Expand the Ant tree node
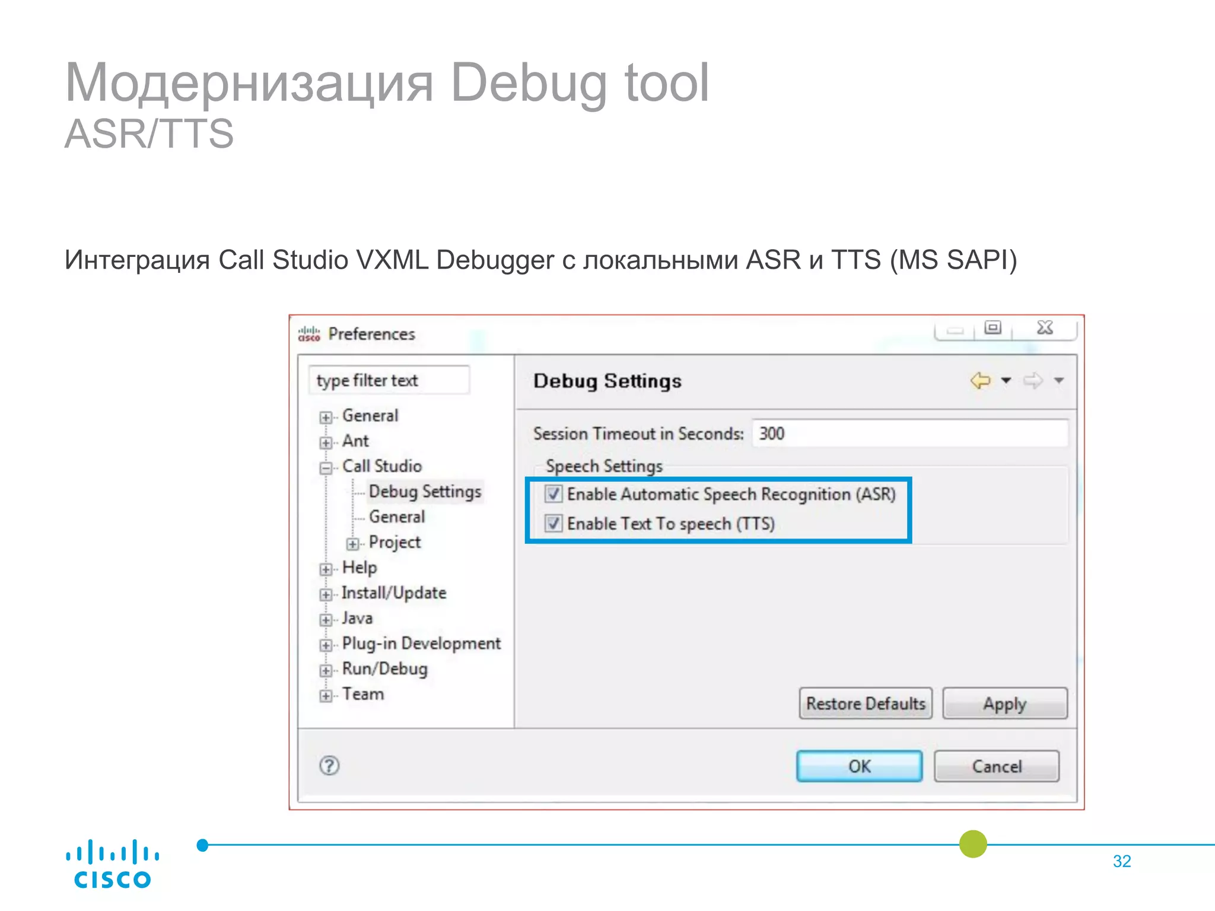This screenshot has height=911, width=1215. (325, 443)
